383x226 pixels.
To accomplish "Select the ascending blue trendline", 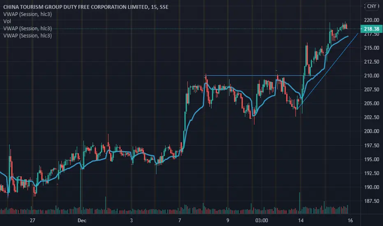I will [x=327, y=71].
